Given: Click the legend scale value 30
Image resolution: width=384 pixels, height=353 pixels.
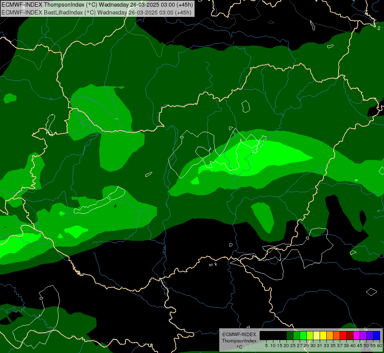Looking at the screenshot, I should pyautogui.click(x=313, y=346).
